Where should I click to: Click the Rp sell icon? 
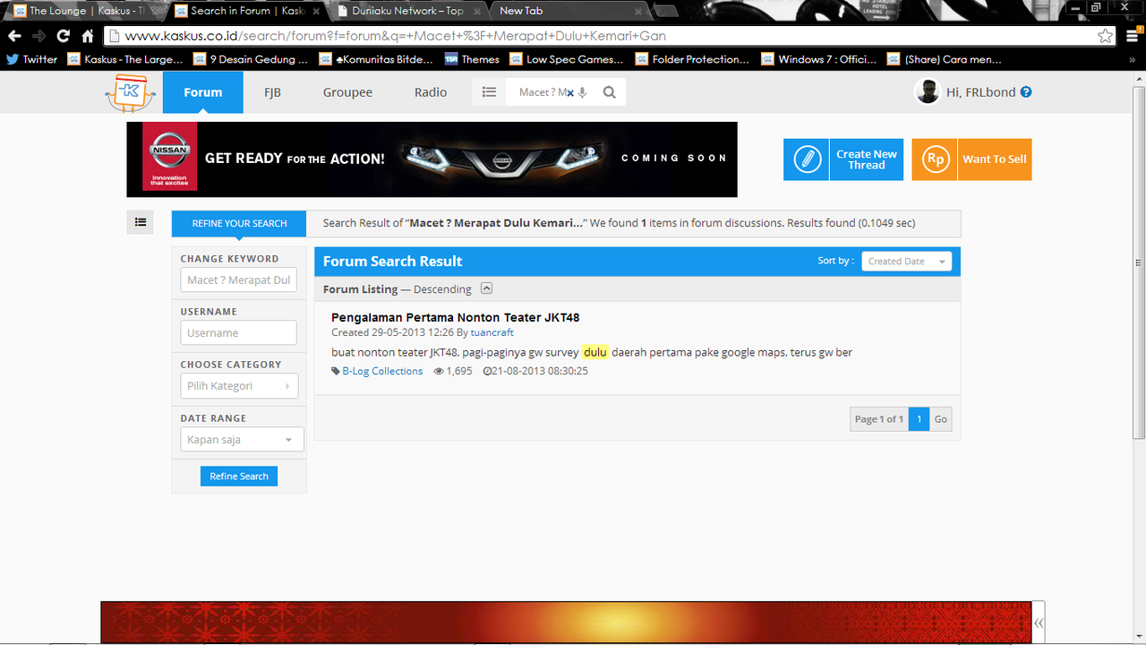935,159
